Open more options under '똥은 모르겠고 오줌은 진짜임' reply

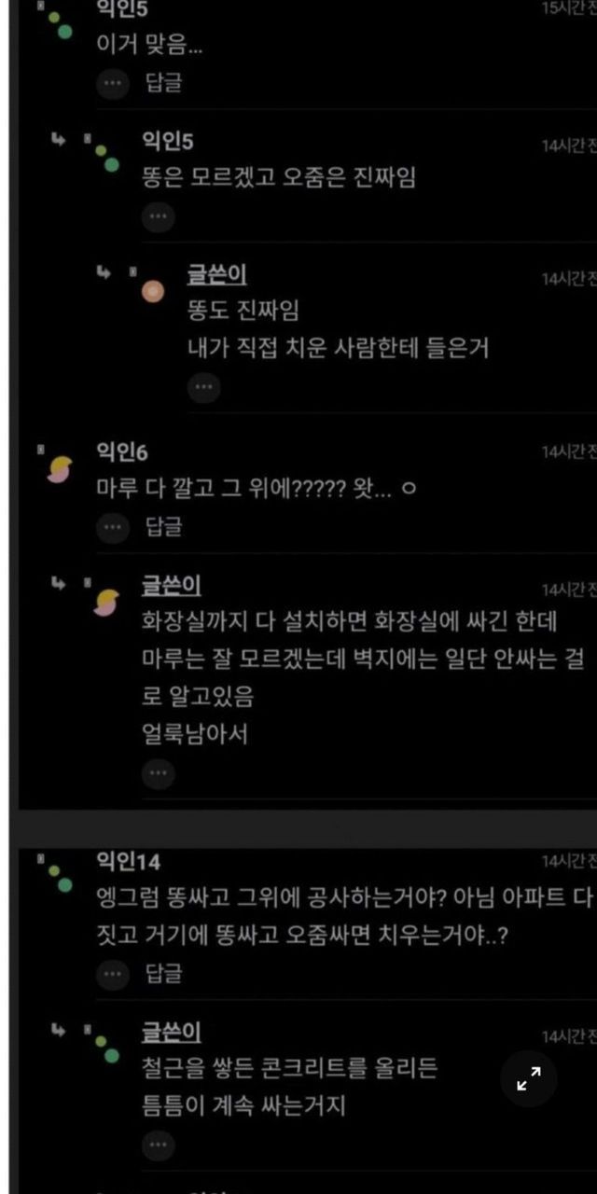[x=158, y=216]
